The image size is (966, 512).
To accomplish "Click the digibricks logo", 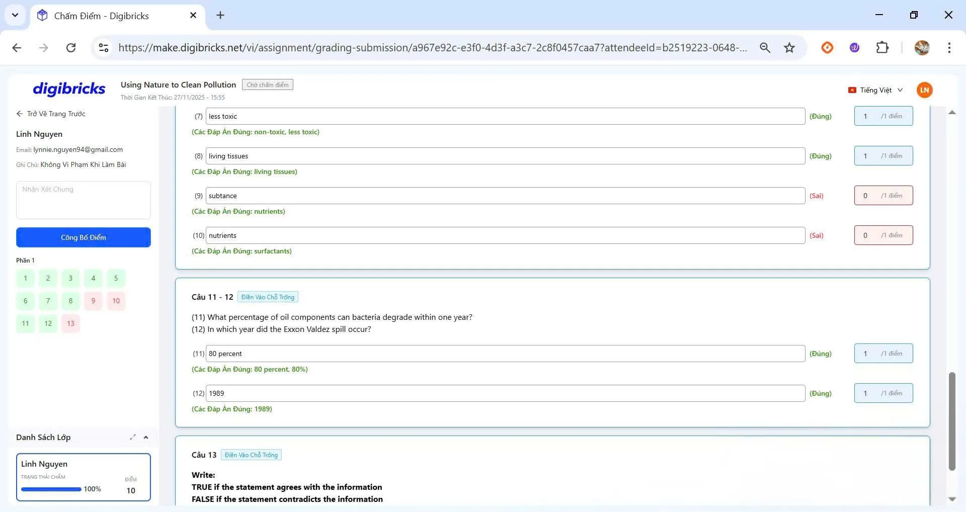I will click(x=69, y=89).
